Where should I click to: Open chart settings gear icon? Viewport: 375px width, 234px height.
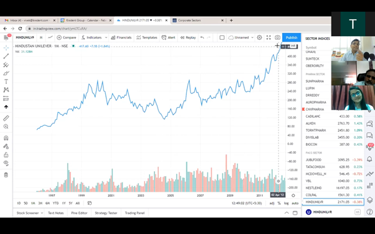259,37
